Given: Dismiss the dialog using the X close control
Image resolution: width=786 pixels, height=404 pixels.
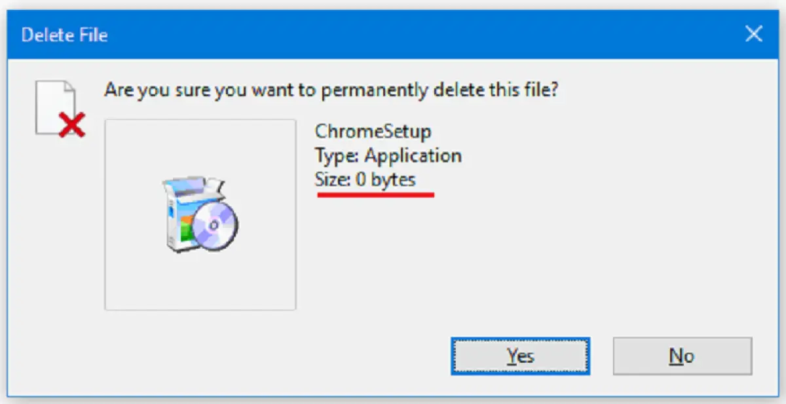Looking at the screenshot, I should point(754,33).
